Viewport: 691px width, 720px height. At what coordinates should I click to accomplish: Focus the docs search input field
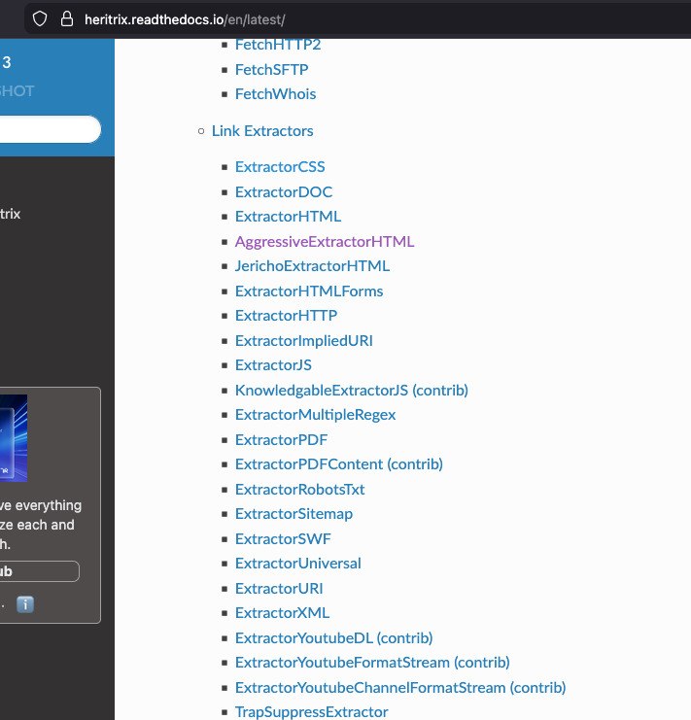pyautogui.click(x=49, y=129)
